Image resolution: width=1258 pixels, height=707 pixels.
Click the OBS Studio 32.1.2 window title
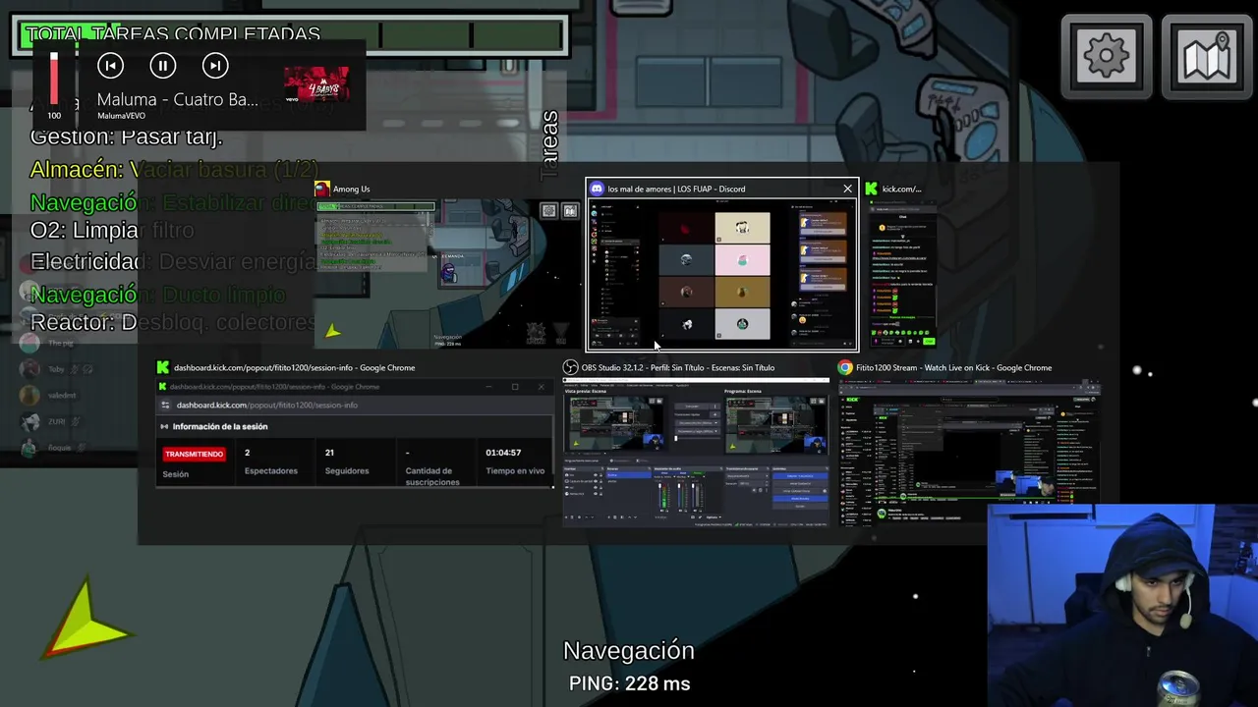tap(678, 367)
